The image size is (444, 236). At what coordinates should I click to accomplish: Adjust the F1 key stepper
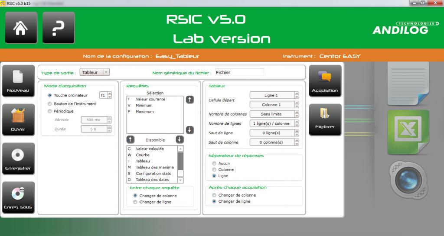pyautogui.click(x=110, y=95)
